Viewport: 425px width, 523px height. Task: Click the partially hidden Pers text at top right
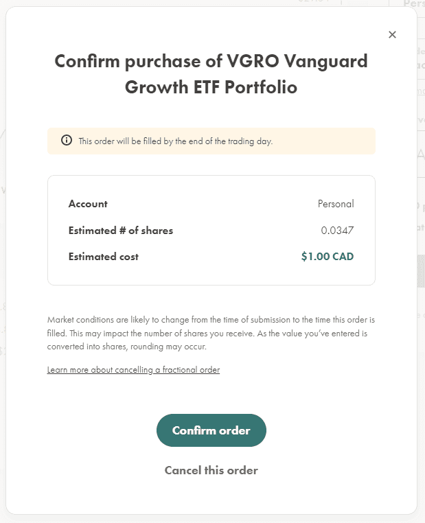(414, 3)
